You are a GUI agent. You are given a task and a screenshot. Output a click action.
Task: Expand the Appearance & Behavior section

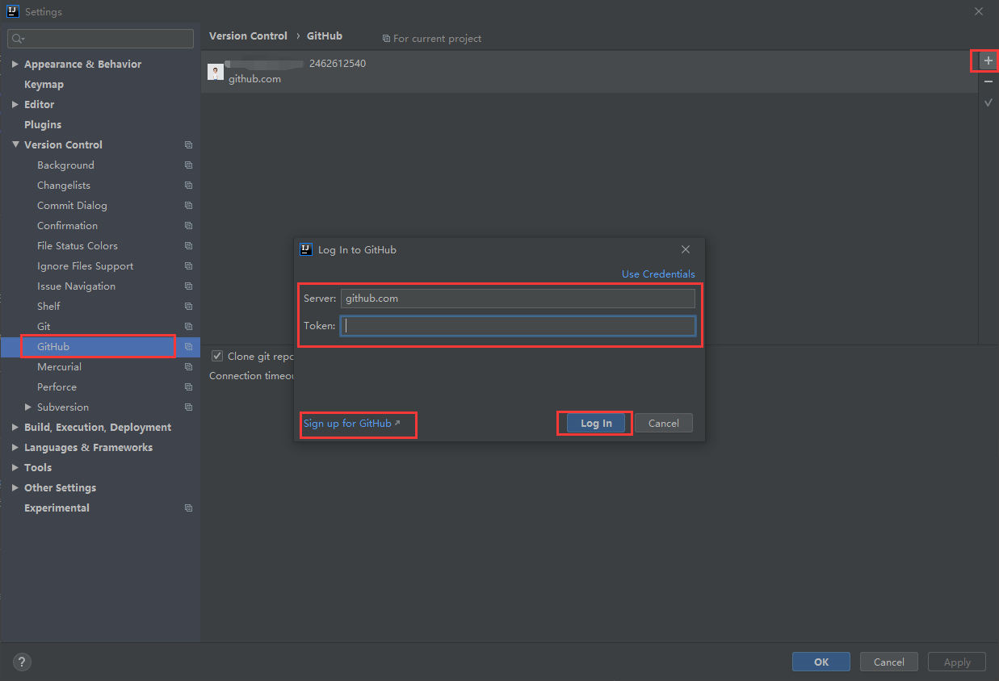pyautogui.click(x=15, y=65)
